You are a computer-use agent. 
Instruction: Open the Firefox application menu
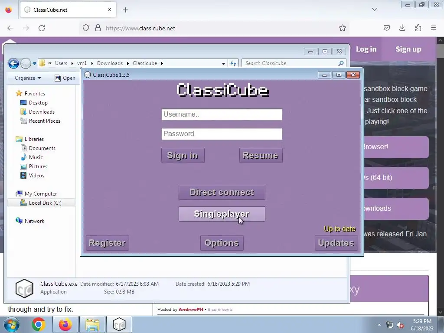pos(434,28)
